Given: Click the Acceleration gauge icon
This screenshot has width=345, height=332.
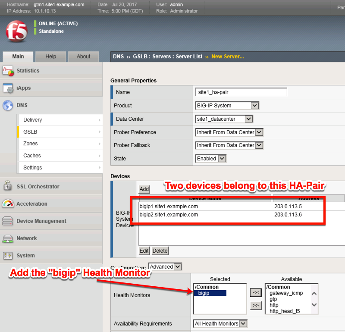Looking at the screenshot, I should pos(8,204).
